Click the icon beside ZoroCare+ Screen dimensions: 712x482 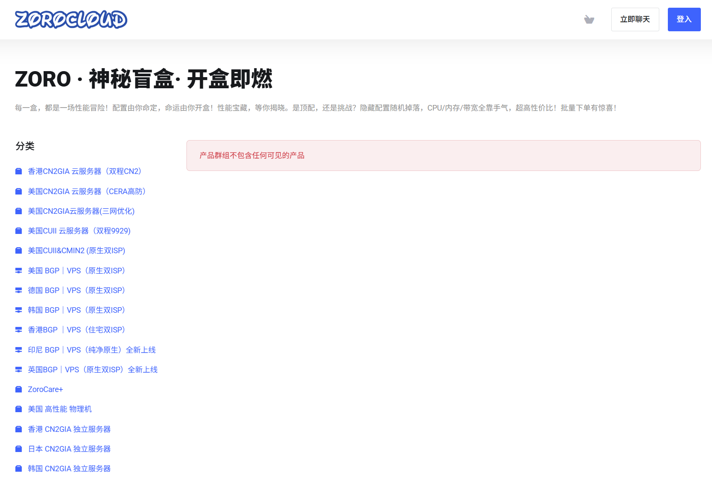(18, 389)
